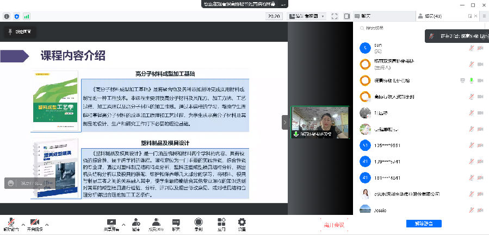Toggle the start video camera button
Viewport: 489px width, 235px height.
click(35, 223)
